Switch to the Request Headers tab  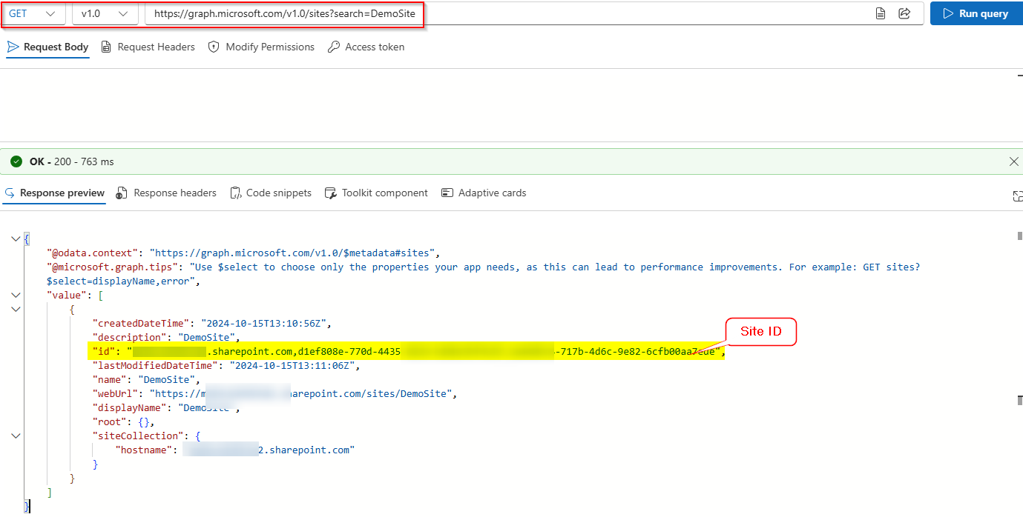156,46
